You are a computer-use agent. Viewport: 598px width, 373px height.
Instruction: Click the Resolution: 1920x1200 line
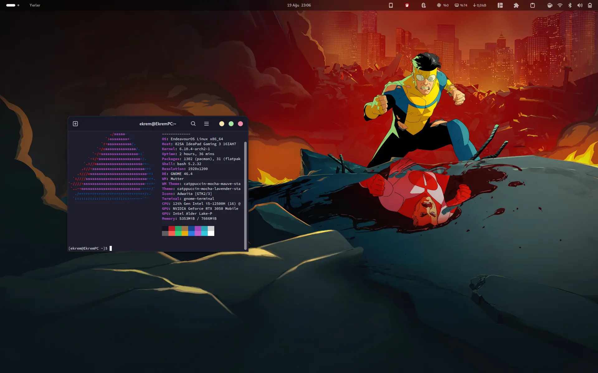185,169
